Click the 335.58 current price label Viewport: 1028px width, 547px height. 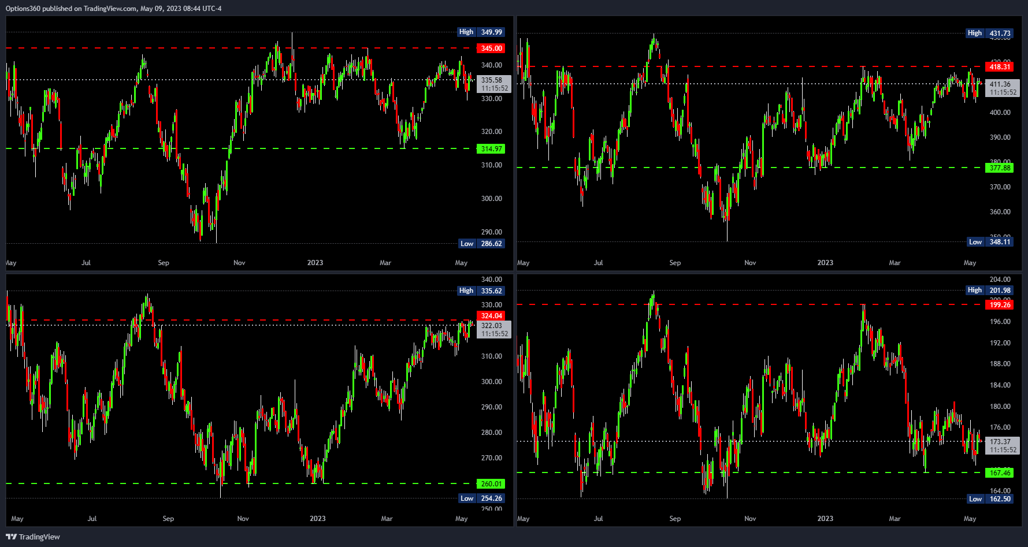[x=494, y=84]
